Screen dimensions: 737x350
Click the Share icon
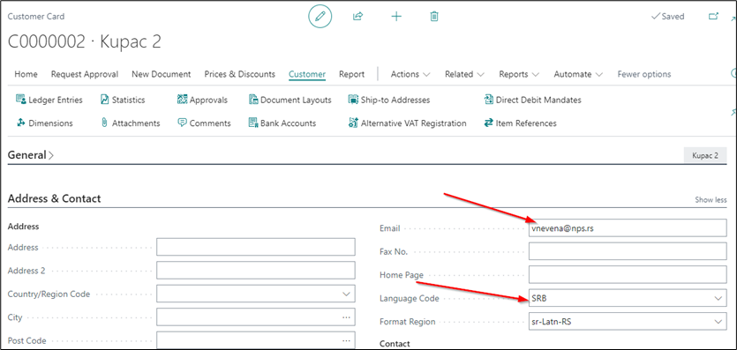pyautogui.click(x=357, y=17)
